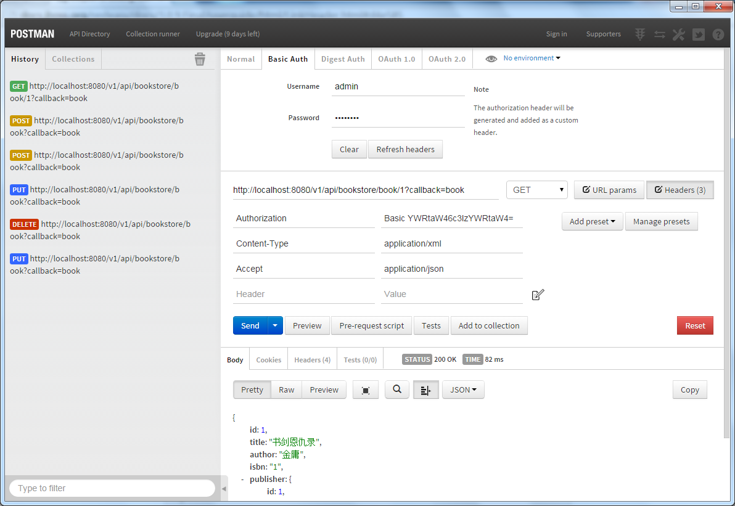Click the POSTMAN logo

point(32,34)
